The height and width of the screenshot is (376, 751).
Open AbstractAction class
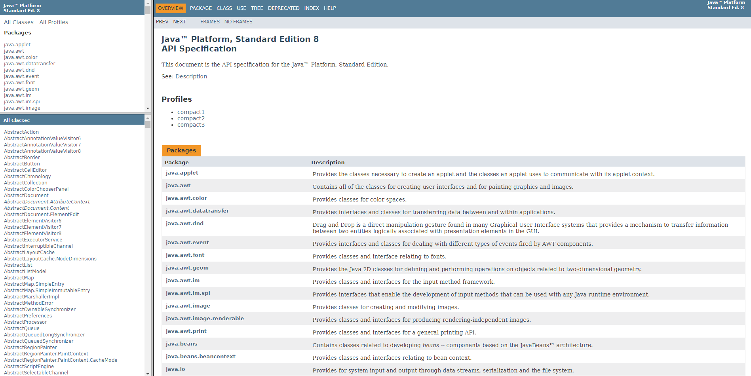[x=21, y=132]
